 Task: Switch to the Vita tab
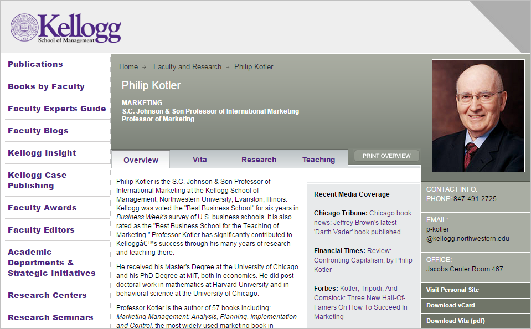tap(199, 160)
